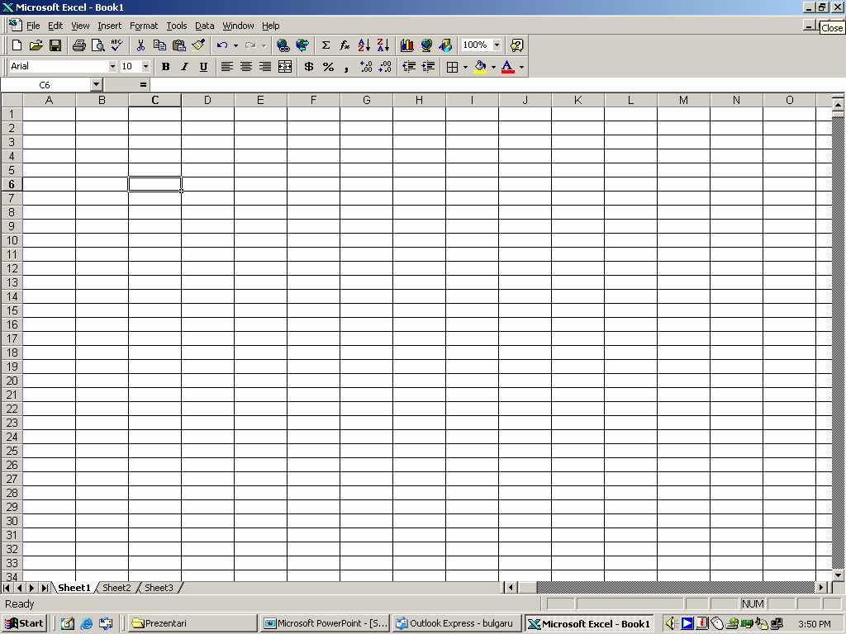Screen dimensions: 846x634
Task: Run the Spelling check icon
Action: (116, 45)
